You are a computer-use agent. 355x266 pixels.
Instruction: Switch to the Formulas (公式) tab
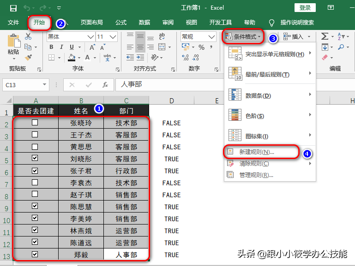(121, 23)
